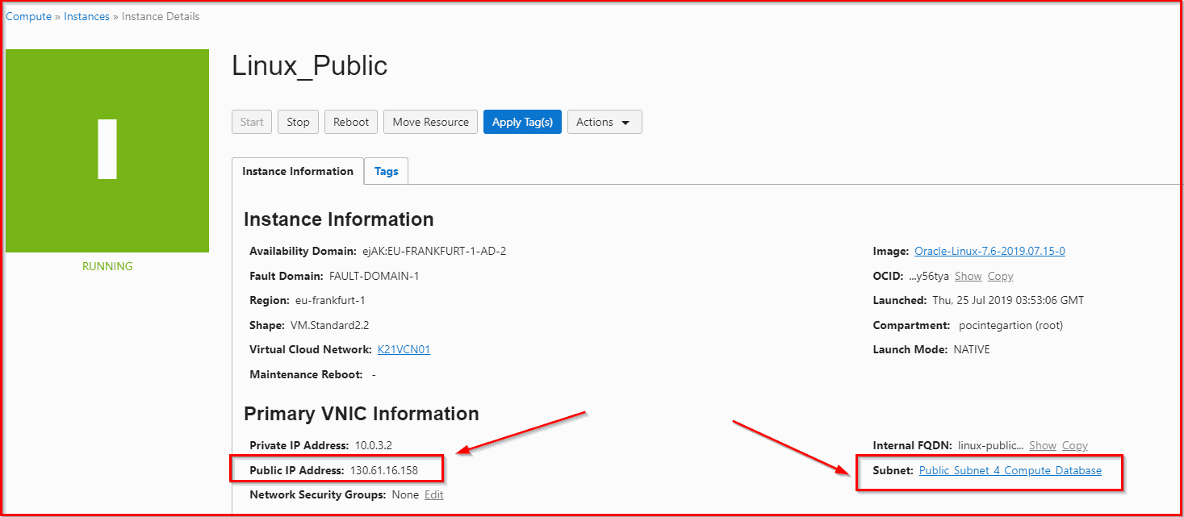Reboot the instance
Screen dimensions: 1184x517
(x=351, y=122)
